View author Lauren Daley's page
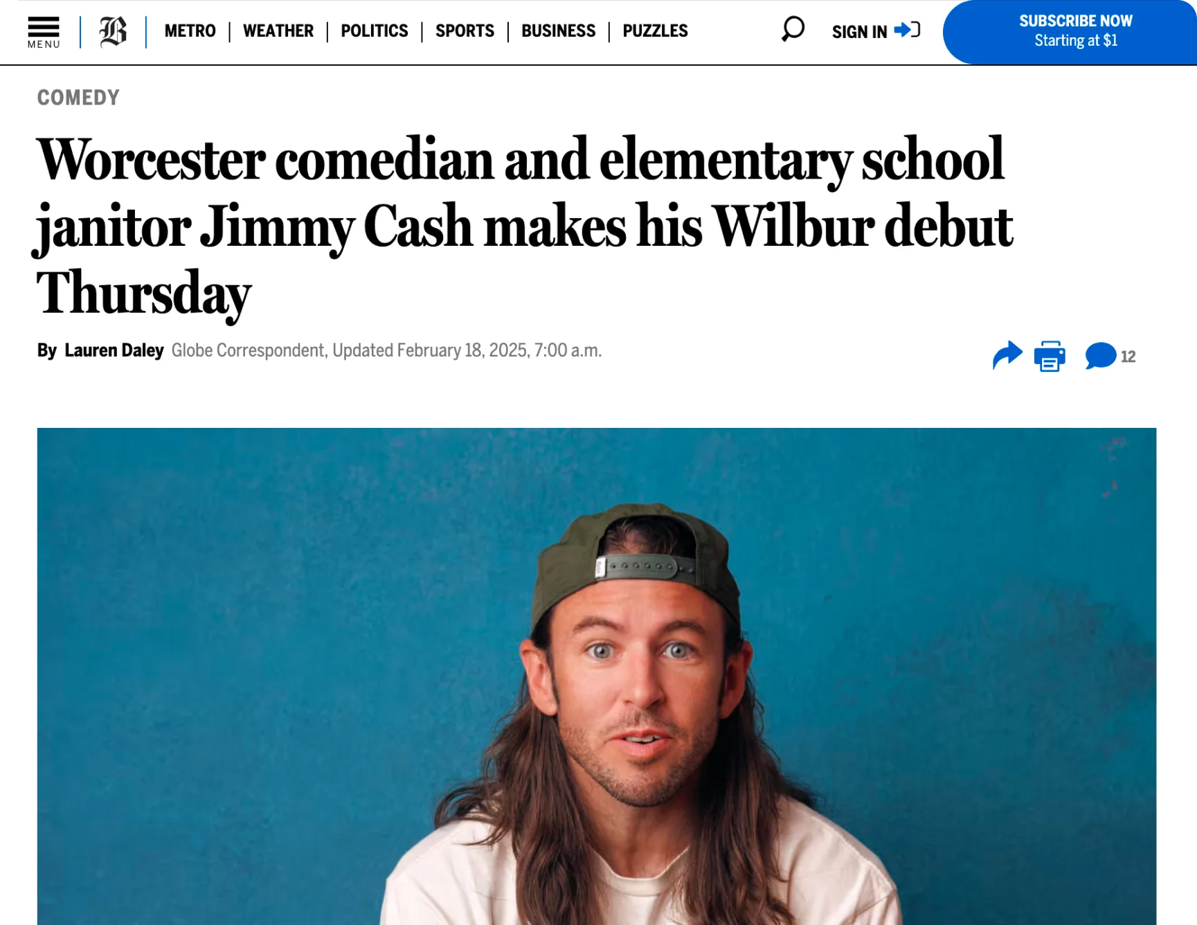1197x925 pixels. (x=114, y=350)
